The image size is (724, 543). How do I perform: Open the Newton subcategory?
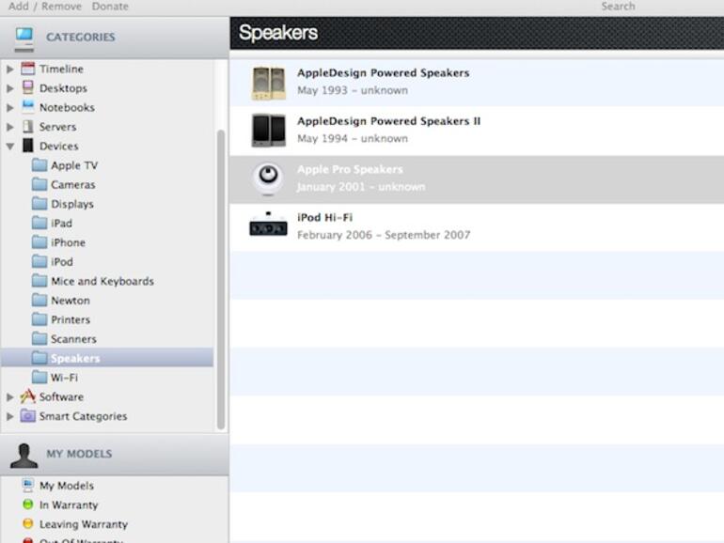click(71, 301)
